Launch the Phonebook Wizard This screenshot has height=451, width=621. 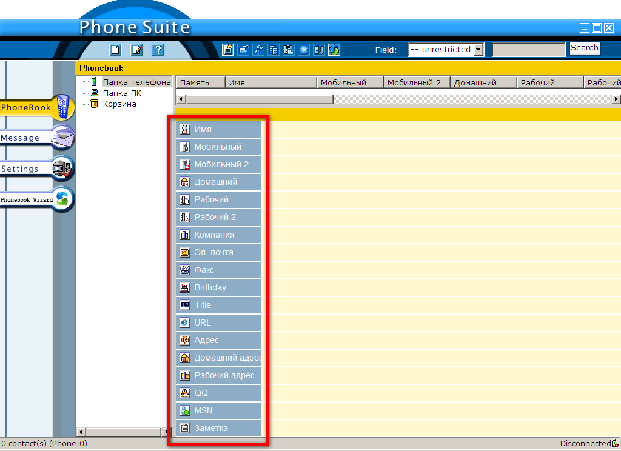36,199
